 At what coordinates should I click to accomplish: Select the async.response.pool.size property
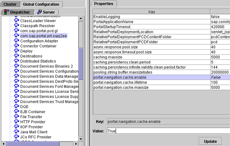pyautogui.click(x=161, y=47)
